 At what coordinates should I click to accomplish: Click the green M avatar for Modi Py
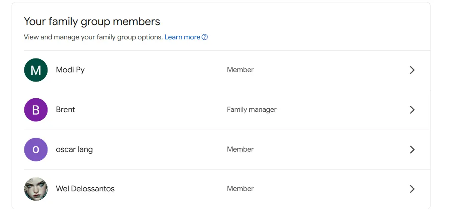tap(36, 70)
